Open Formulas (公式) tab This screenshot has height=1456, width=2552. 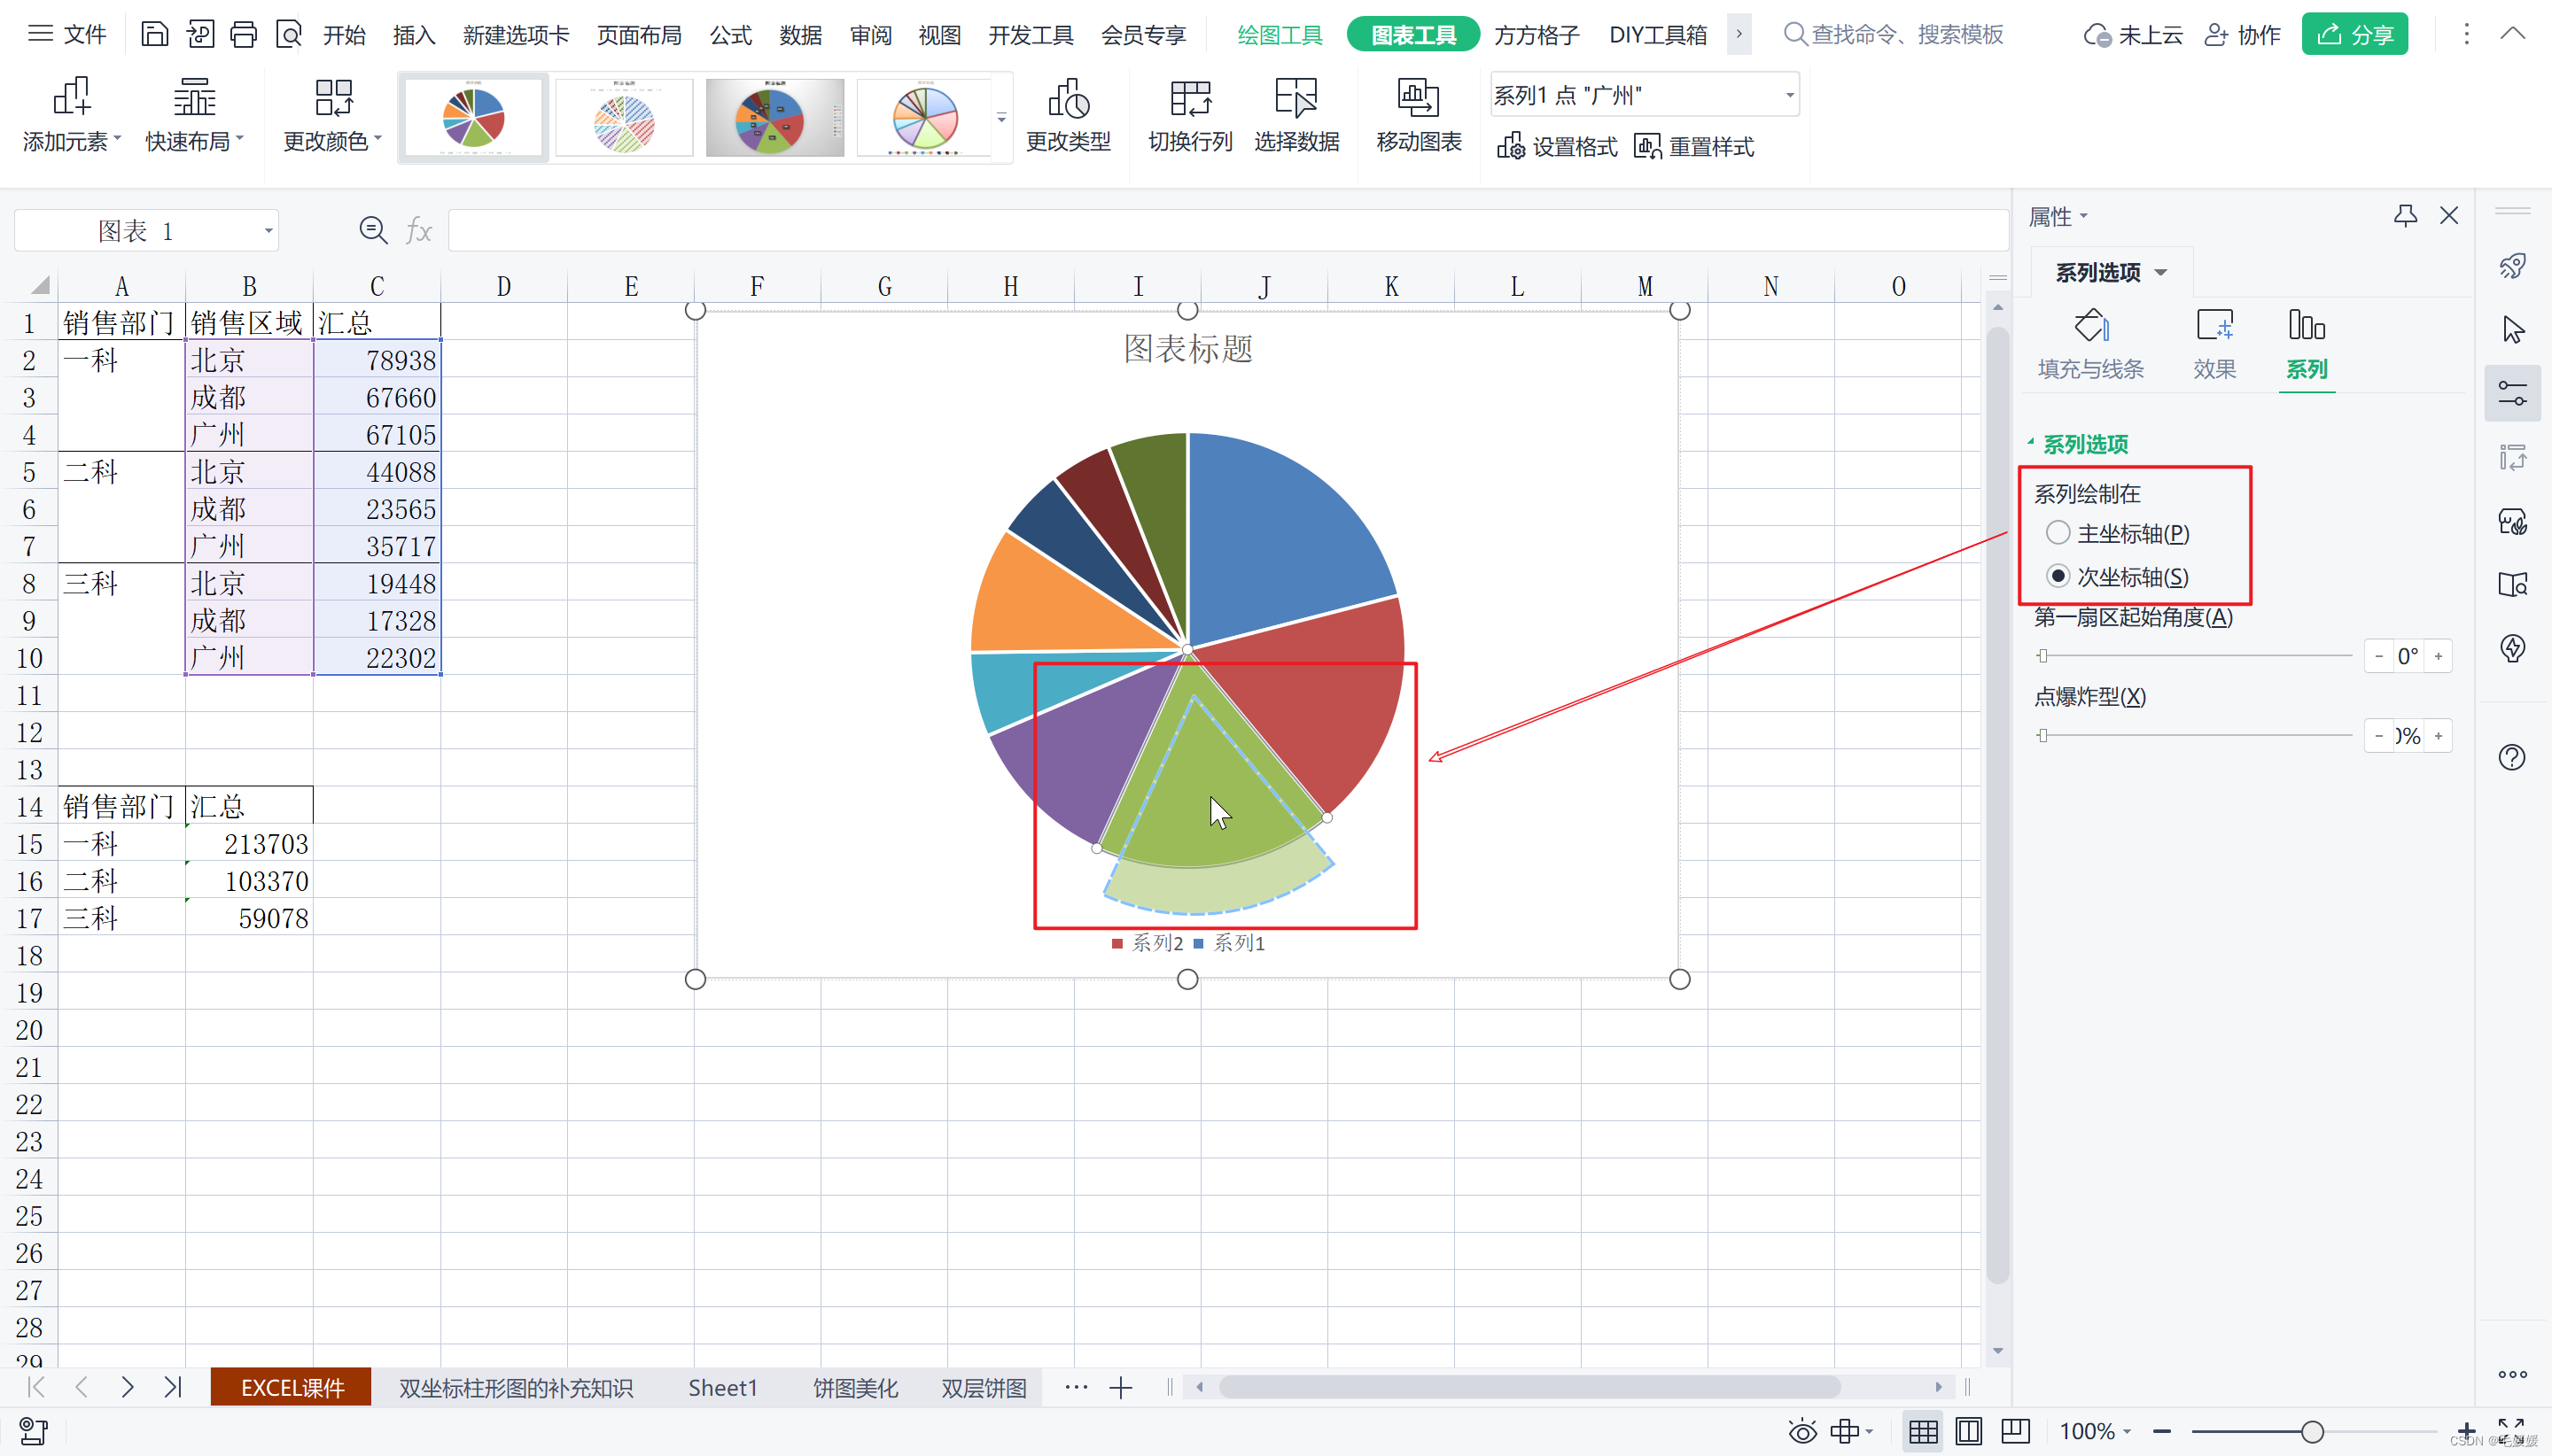tap(730, 35)
